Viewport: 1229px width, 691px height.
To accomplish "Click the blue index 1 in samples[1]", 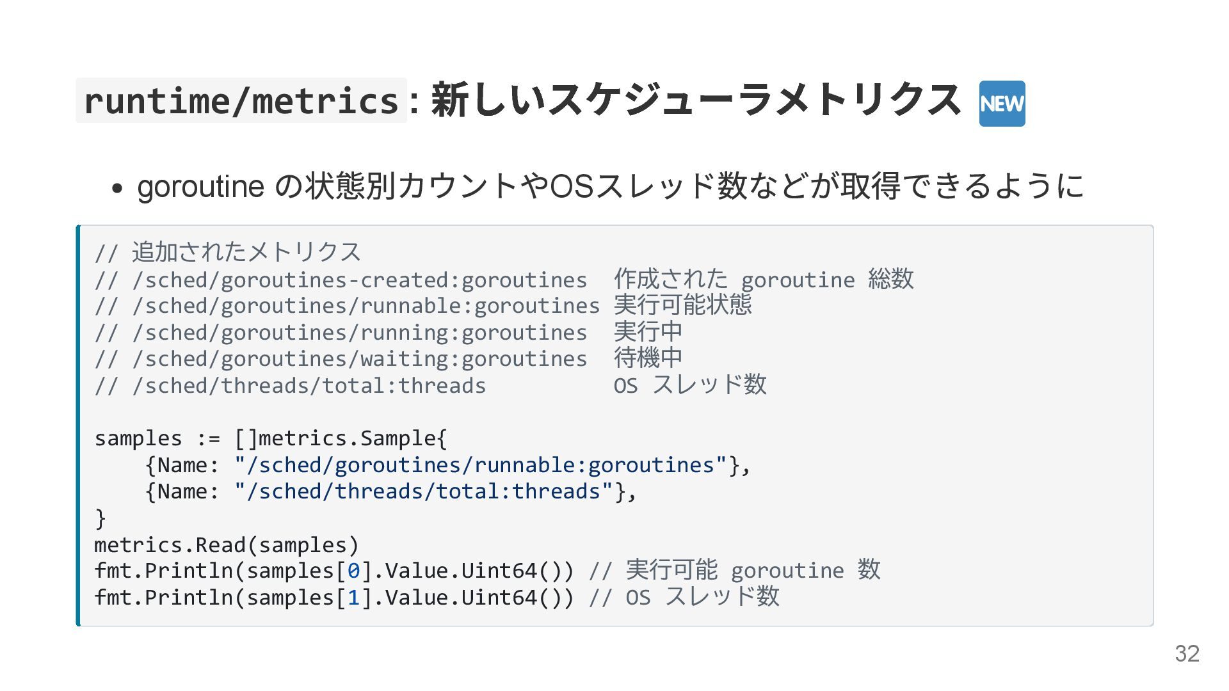I will [353, 598].
